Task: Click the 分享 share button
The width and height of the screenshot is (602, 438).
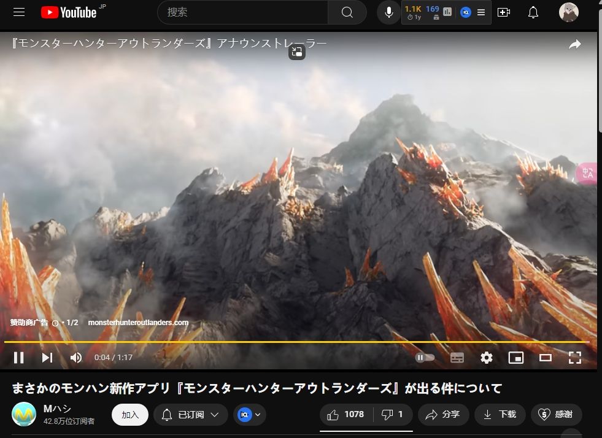Action: click(x=444, y=415)
